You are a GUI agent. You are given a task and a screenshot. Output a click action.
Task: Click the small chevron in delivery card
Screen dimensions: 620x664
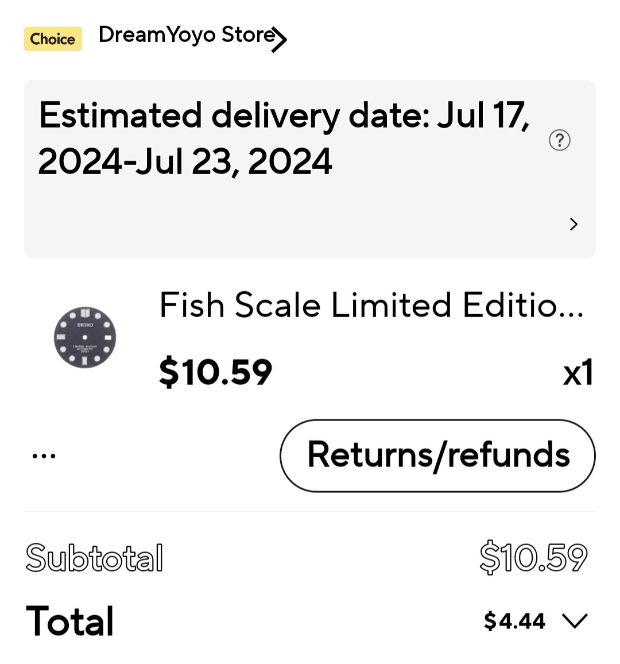pos(573,225)
